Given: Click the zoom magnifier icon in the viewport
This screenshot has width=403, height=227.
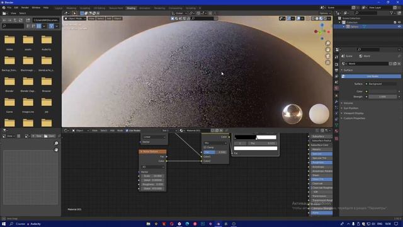Looking at the screenshot, I should [x=327, y=44].
